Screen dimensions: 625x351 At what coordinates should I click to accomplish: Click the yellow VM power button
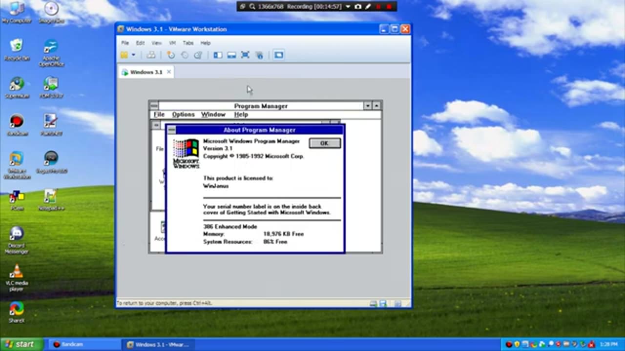[x=125, y=55]
